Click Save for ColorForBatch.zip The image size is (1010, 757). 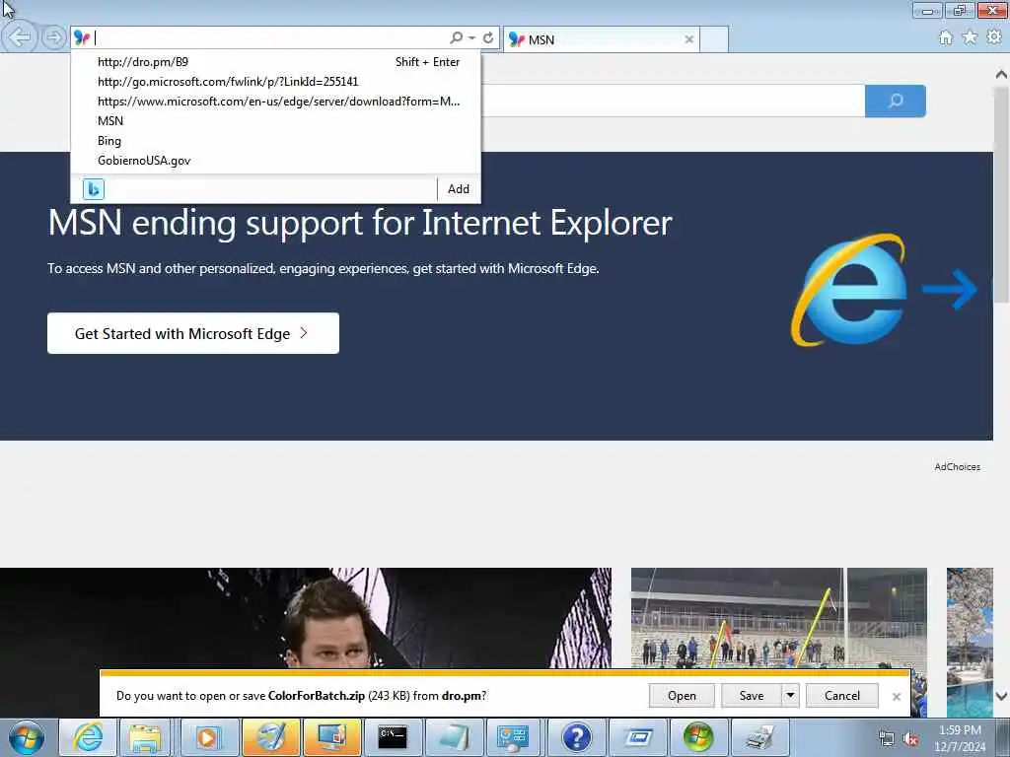tap(751, 696)
